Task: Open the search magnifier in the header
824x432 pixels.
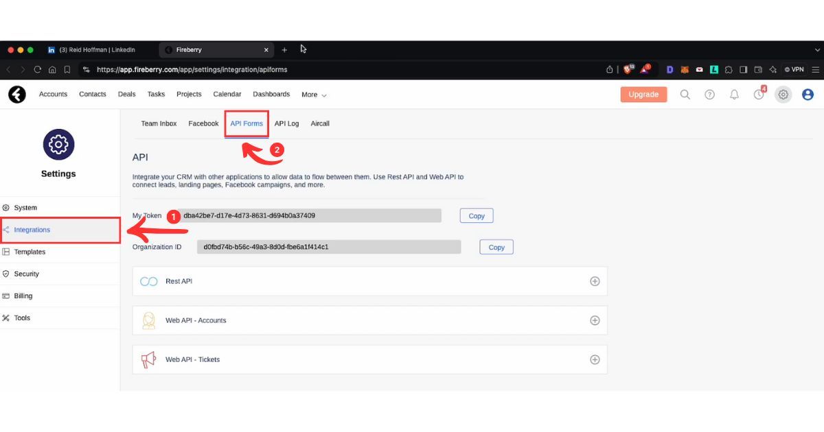Action: [685, 95]
